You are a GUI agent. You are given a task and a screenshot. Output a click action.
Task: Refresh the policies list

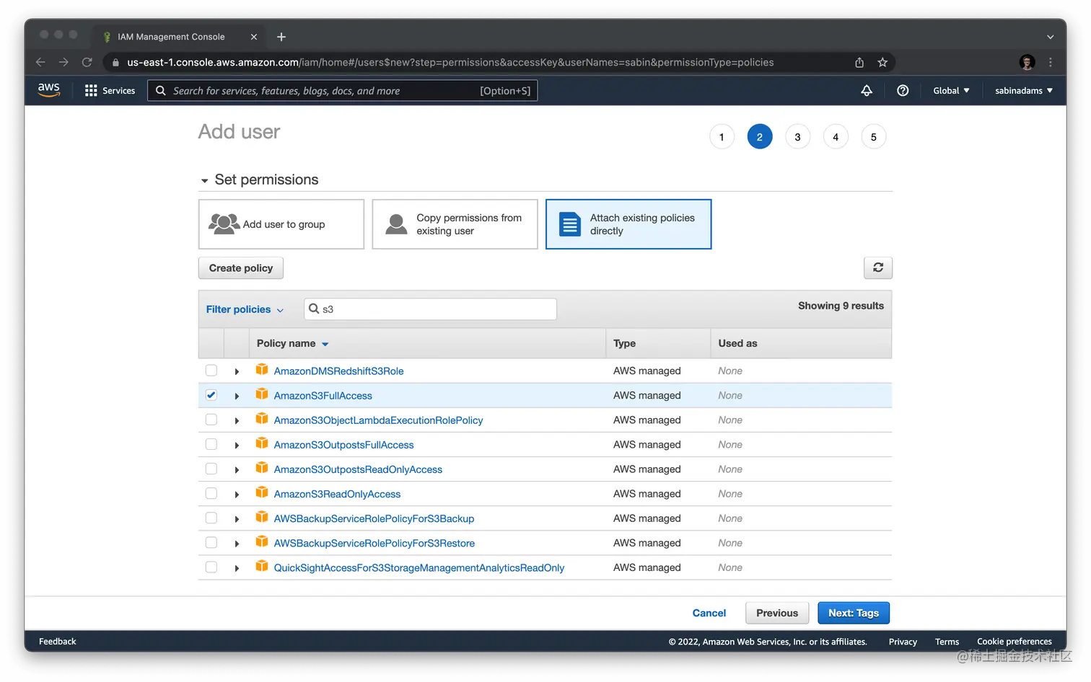click(877, 267)
